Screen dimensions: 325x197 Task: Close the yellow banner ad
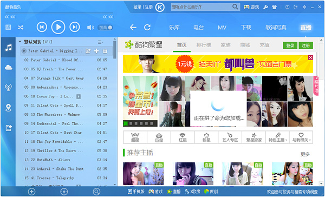310,57
